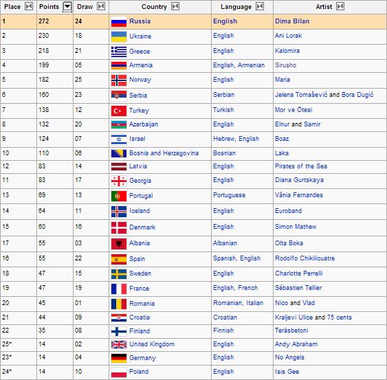
Task: Open artist Teräsbetoni link
Action: pos(291,331)
